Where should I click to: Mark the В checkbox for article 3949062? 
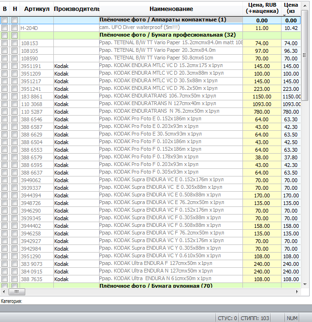(4, 180)
